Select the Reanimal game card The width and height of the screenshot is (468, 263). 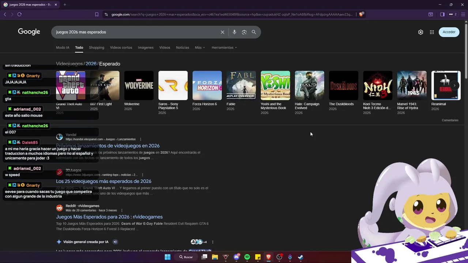click(446, 91)
